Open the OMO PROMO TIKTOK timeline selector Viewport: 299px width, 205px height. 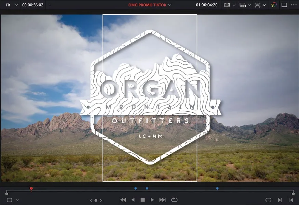point(150,5)
